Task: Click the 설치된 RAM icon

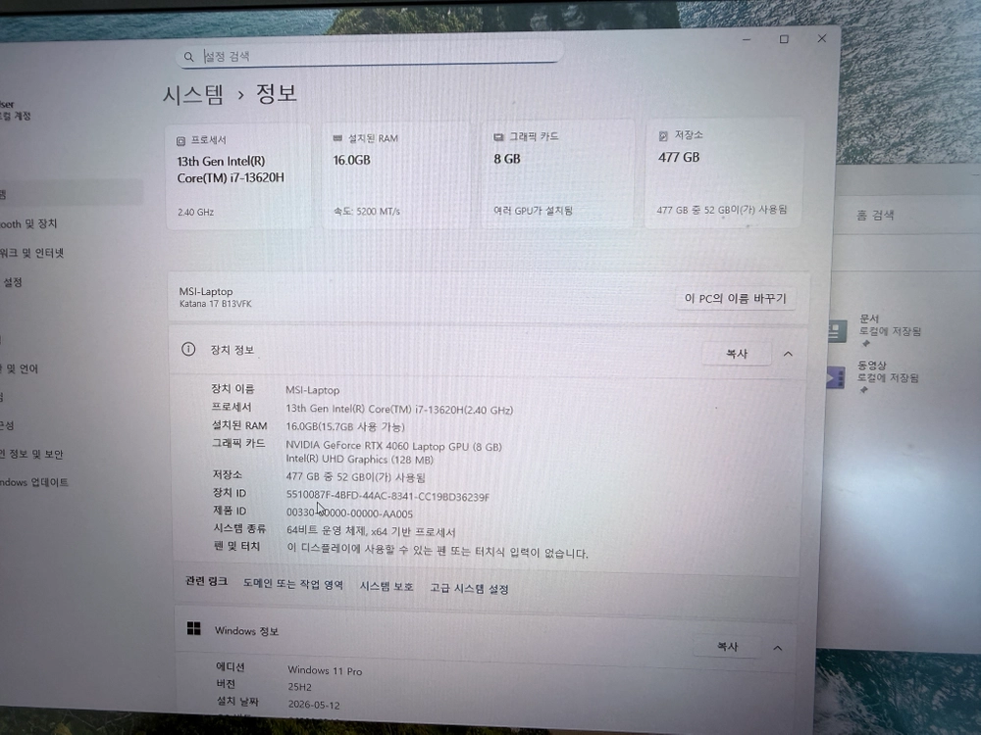Action: pyautogui.click(x=337, y=138)
